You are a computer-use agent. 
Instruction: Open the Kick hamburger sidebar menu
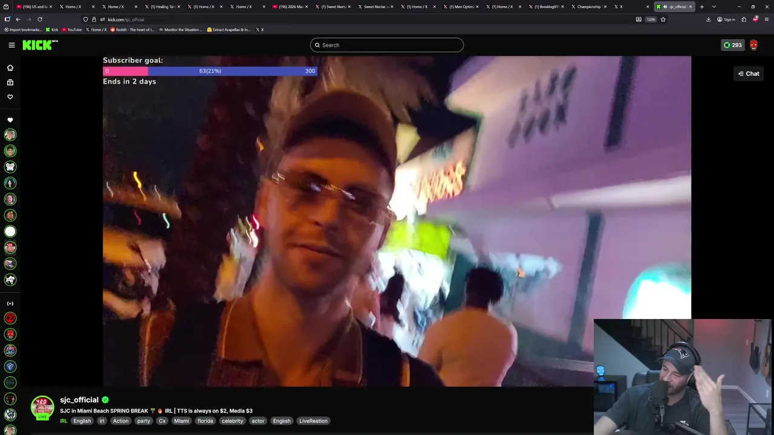click(x=11, y=45)
